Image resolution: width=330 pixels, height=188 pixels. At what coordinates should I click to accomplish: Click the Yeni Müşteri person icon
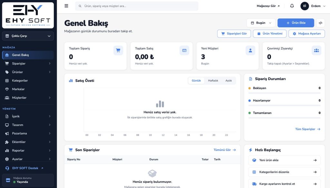[250, 50]
